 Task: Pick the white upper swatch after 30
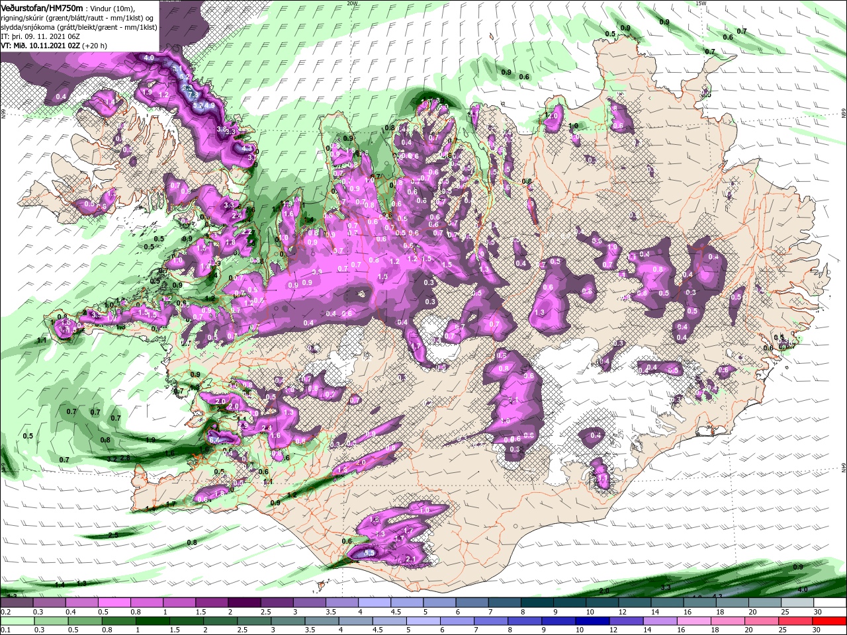pos(830,603)
